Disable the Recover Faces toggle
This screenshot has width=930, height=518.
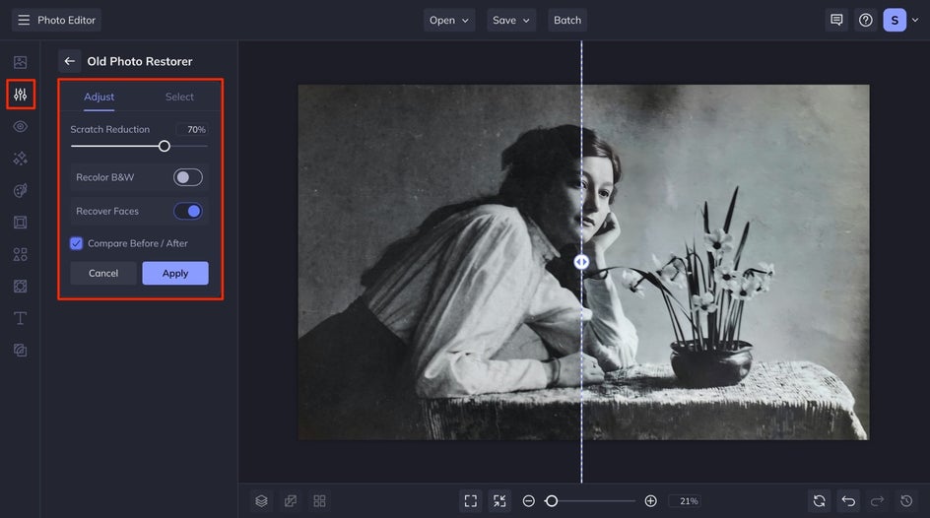click(188, 211)
